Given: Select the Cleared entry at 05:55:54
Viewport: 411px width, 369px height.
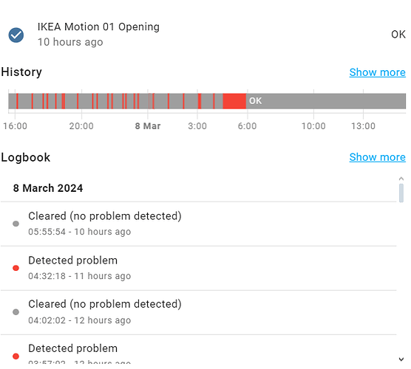Looking at the screenshot, I should click(x=198, y=224).
